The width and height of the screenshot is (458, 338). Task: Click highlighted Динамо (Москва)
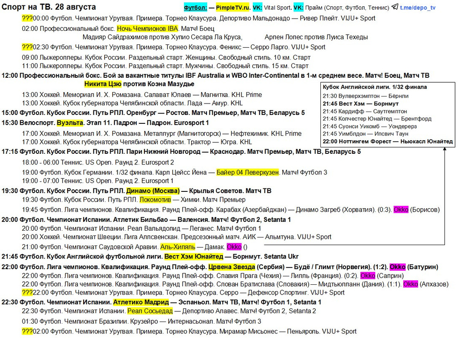click(x=153, y=191)
